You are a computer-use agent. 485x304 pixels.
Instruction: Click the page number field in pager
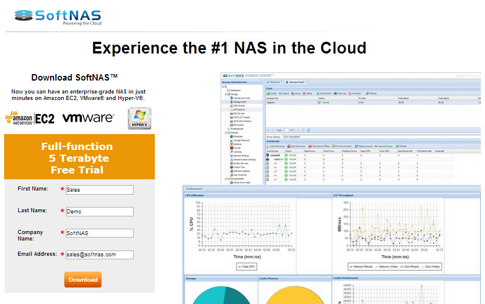[x=286, y=131]
